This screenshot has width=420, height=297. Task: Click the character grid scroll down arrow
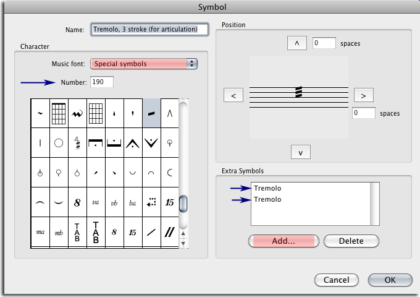[x=183, y=243]
